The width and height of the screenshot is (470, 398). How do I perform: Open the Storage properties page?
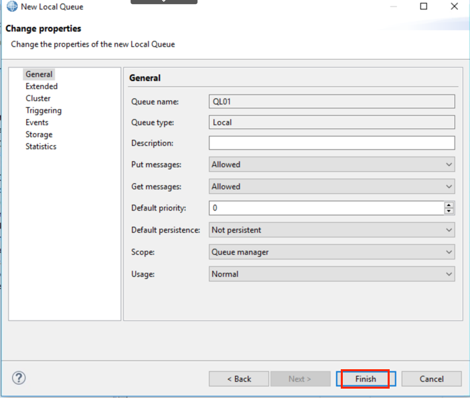coord(39,134)
